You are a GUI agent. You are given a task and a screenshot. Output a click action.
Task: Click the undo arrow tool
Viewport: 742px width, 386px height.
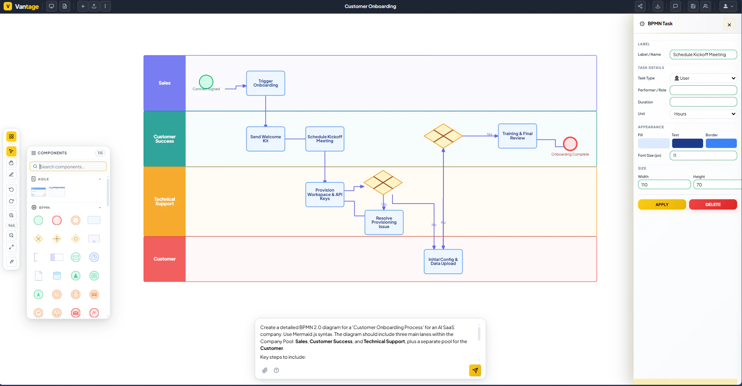pyautogui.click(x=11, y=190)
